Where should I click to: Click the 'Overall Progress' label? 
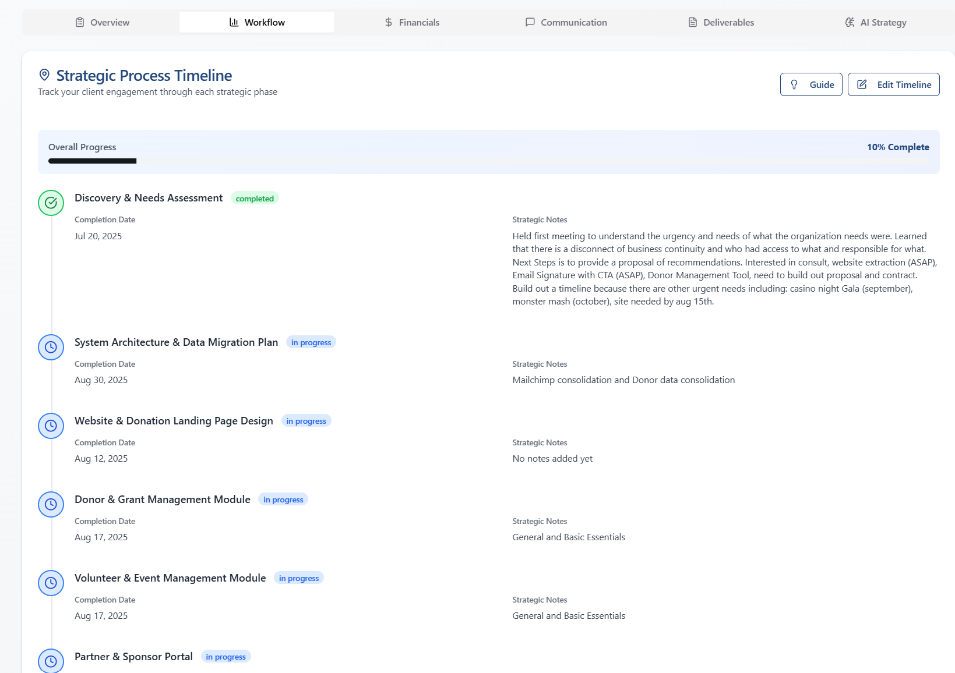82,147
